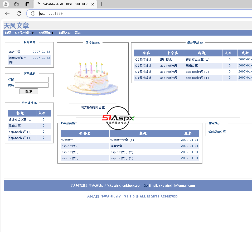Open the 本站下载 announcement link
The width and height of the screenshot is (252, 232).
tap(14, 52)
